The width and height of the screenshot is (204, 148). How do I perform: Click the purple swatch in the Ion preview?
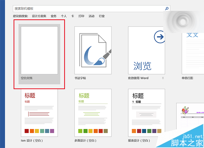pos(52,131)
